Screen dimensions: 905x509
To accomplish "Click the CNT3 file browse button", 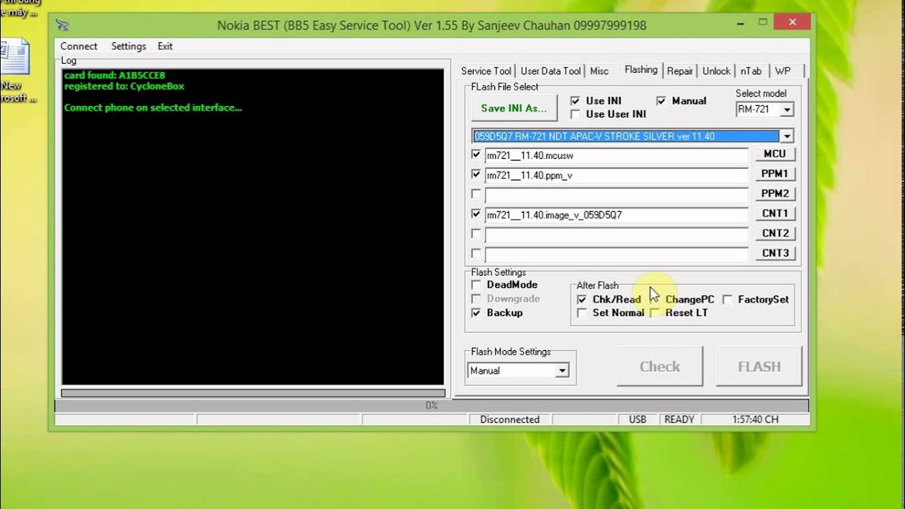I will click(775, 253).
